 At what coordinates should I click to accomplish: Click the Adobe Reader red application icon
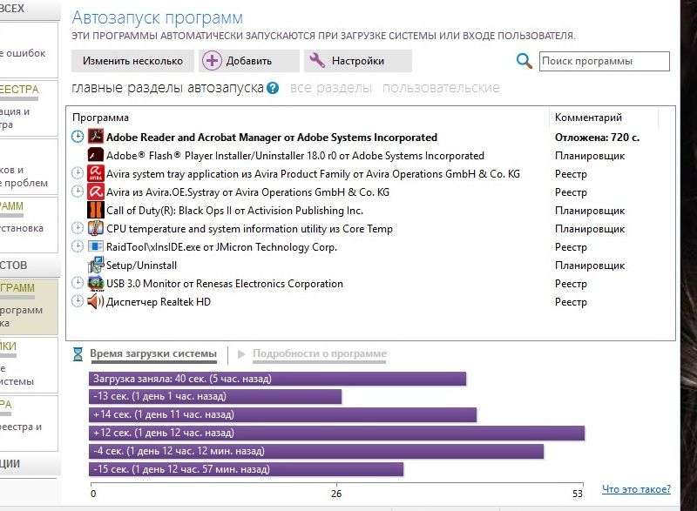tap(96, 138)
